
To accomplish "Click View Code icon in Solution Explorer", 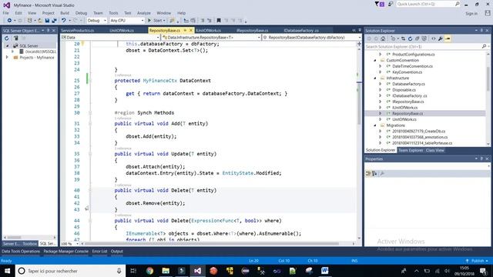I will 434,38.
